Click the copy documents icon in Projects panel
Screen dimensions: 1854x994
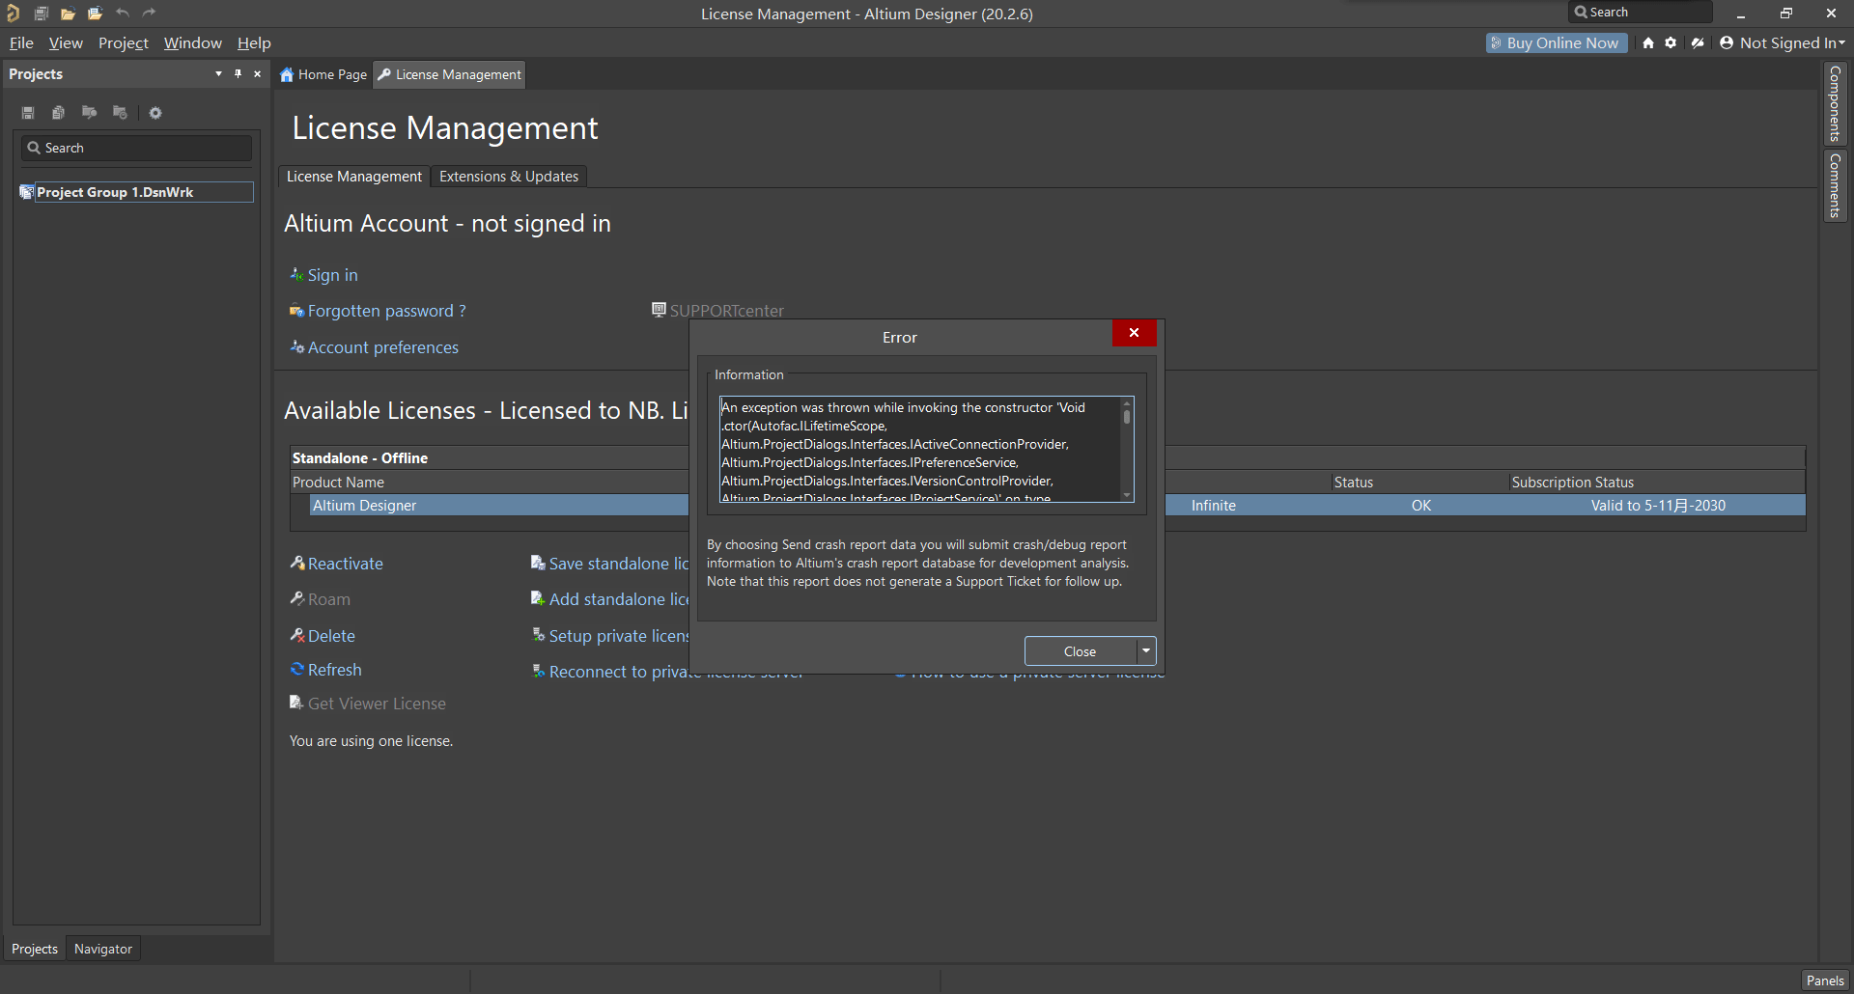pyautogui.click(x=58, y=113)
